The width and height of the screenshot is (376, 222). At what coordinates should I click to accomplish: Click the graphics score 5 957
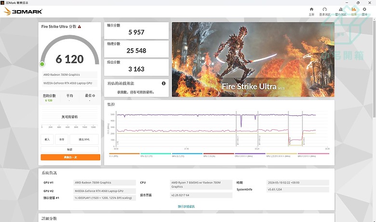pos(136,32)
